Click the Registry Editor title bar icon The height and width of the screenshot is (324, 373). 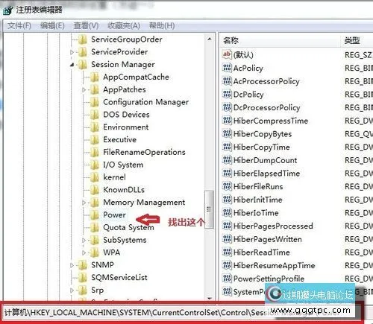[x=8, y=10]
